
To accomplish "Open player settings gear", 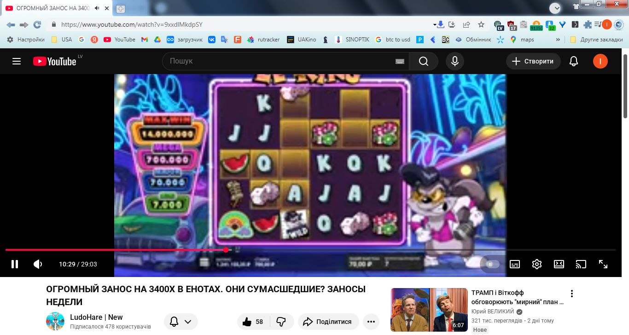I will pyautogui.click(x=537, y=264).
